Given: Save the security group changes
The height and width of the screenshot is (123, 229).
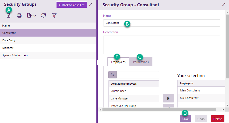Looking at the screenshot, I should click(185, 119).
